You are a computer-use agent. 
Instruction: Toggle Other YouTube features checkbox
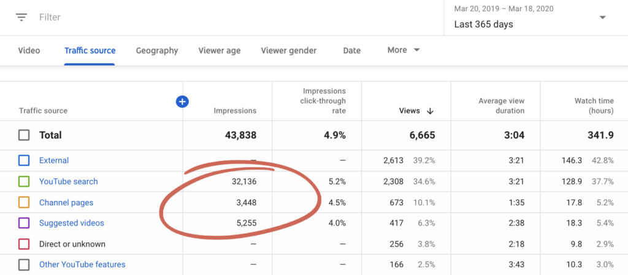point(24,265)
